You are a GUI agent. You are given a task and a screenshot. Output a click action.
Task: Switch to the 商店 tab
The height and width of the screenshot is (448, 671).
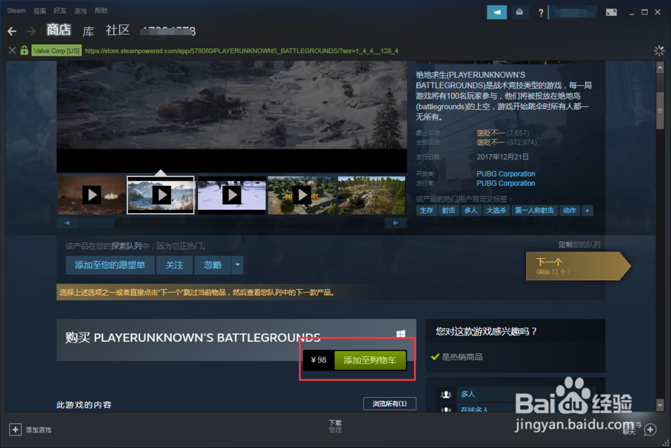[58, 30]
